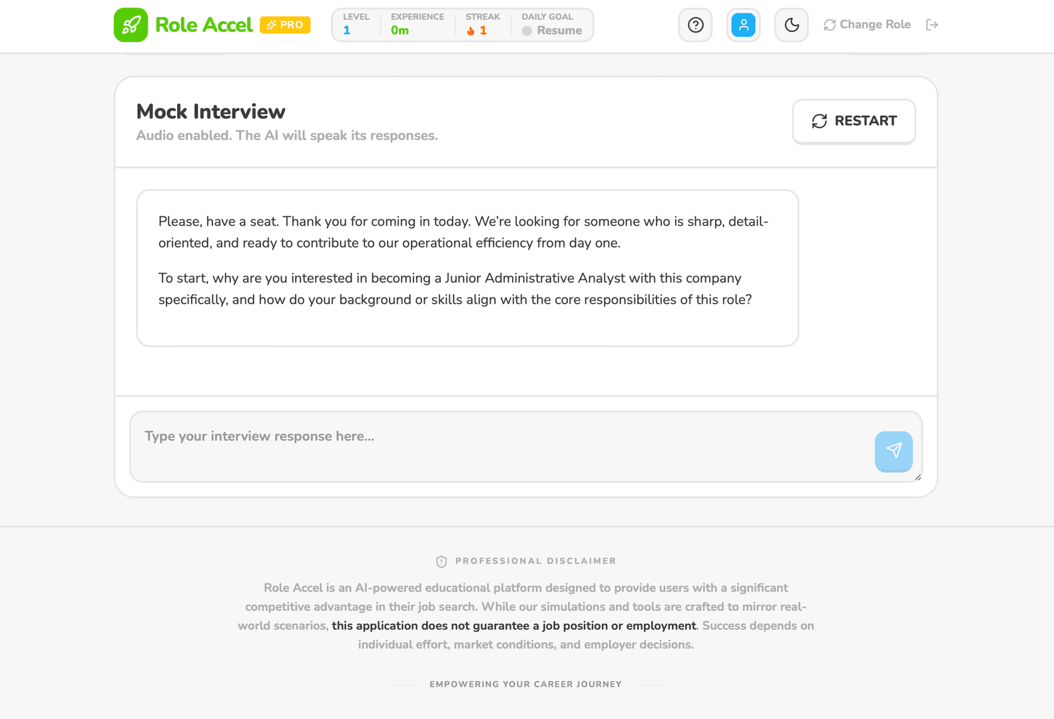Click the green rocket logo icon
This screenshot has width=1054, height=719.
[x=131, y=25]
